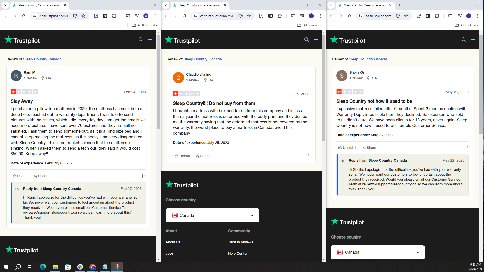Share Sheila Orr's review
Screen dimensions: 484x272
pos(369,148)
